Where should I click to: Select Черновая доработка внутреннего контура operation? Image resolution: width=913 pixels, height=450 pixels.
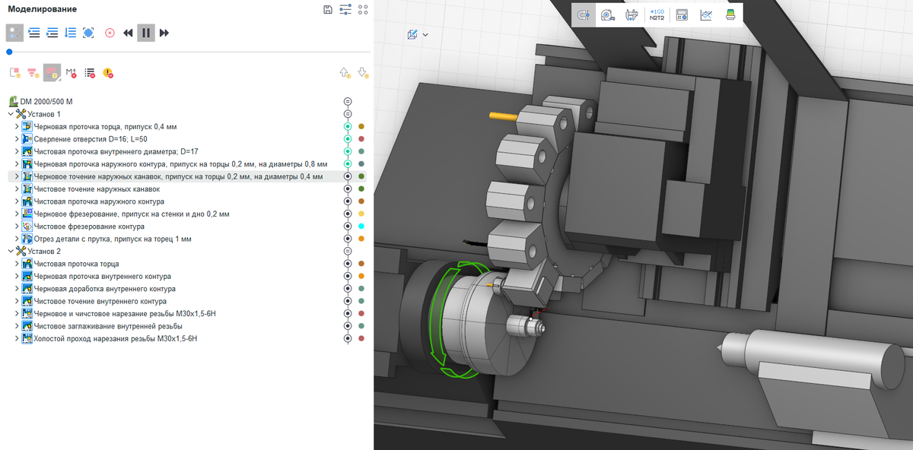point(104,289)
